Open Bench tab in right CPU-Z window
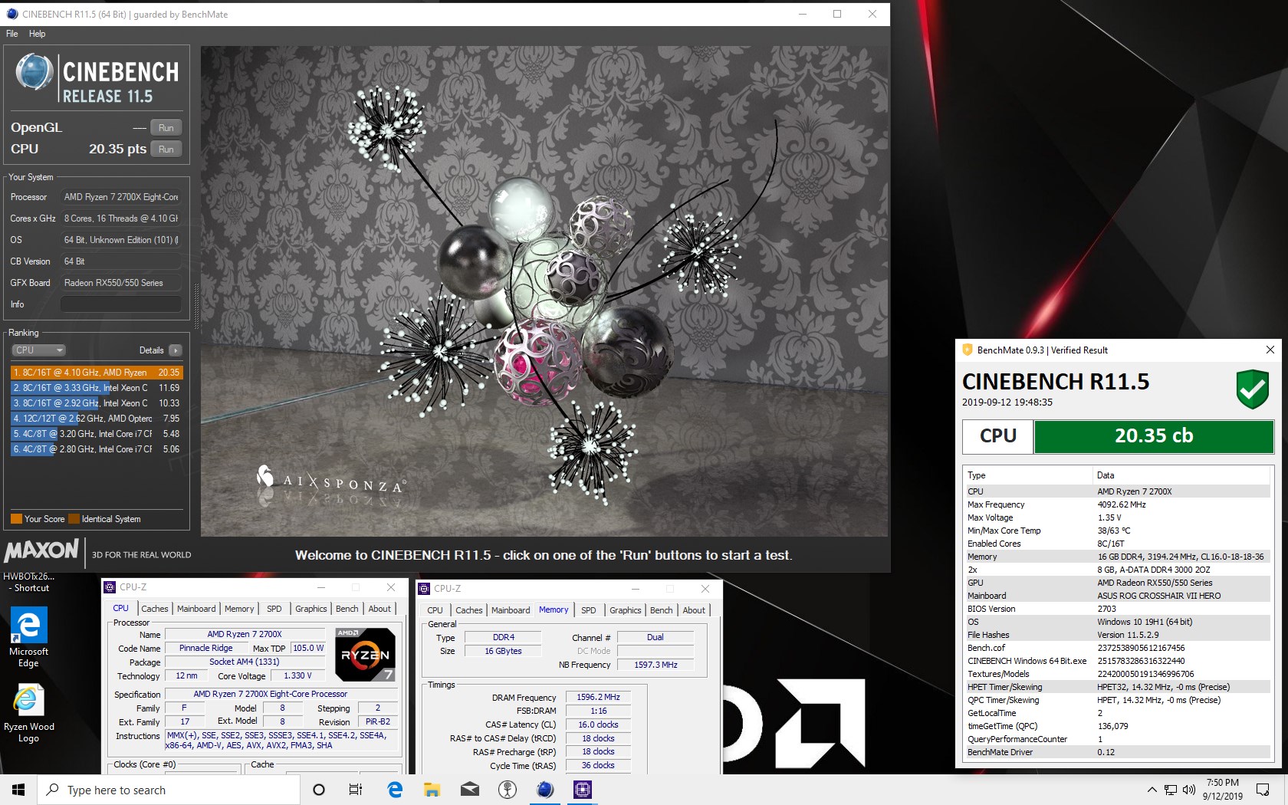Screen dimensions: 1288x805 (x=662, y=610)
